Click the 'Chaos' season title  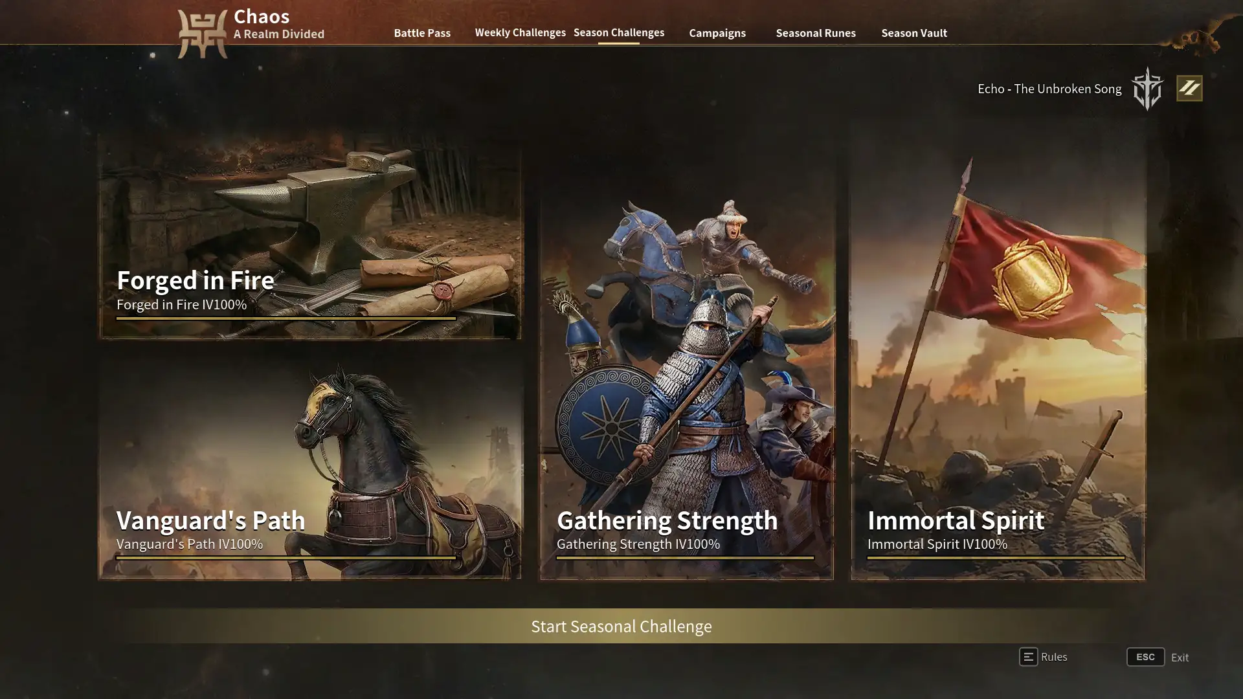coord(262,16)
